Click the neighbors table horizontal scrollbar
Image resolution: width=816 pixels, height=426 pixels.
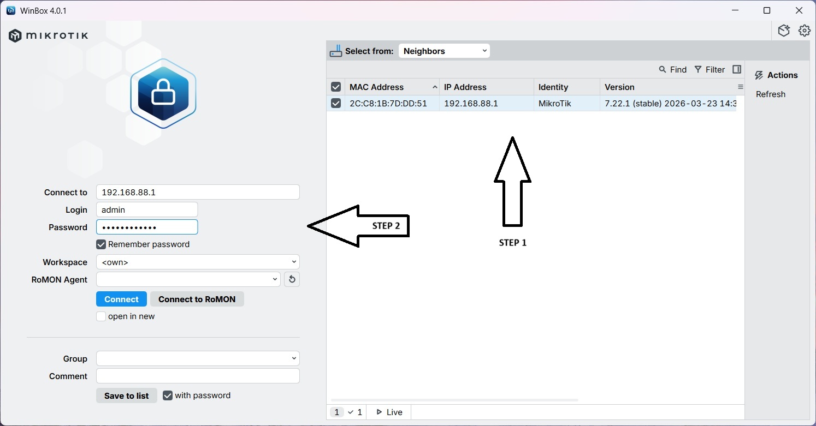pos(454,400)
